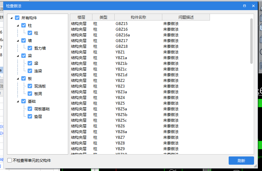The width and height of the screenshot is (262, 171).
Task: Select the YBZ1 row
Action: tap(140, 52)
